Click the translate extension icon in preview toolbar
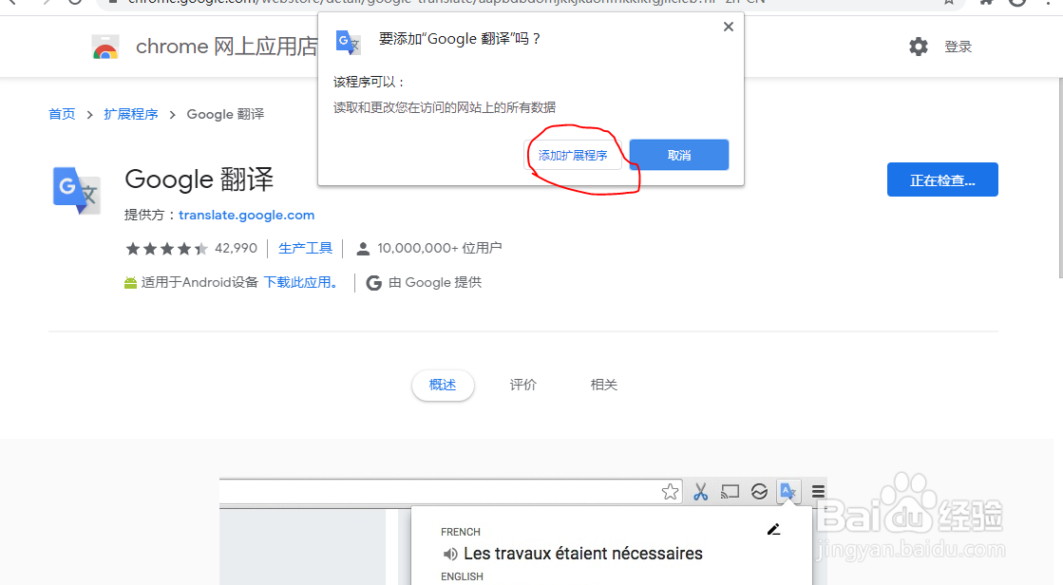Screen dimensions: 1063x585 [788, 491]
